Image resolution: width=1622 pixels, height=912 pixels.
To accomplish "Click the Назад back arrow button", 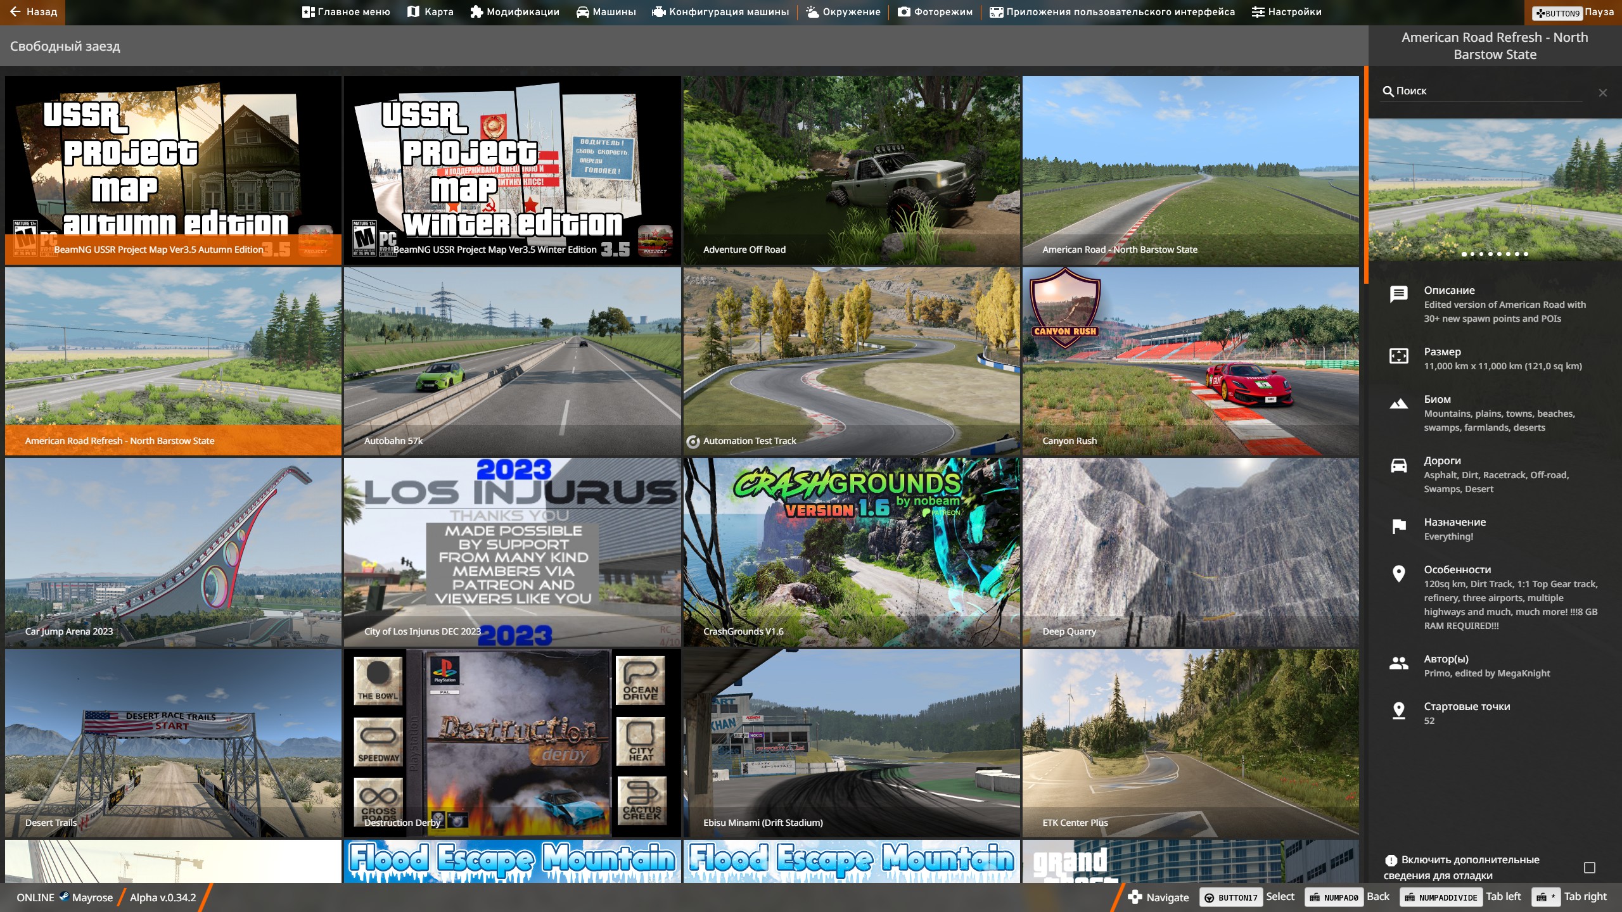I will pyautogui.click(x=33, y=12).
